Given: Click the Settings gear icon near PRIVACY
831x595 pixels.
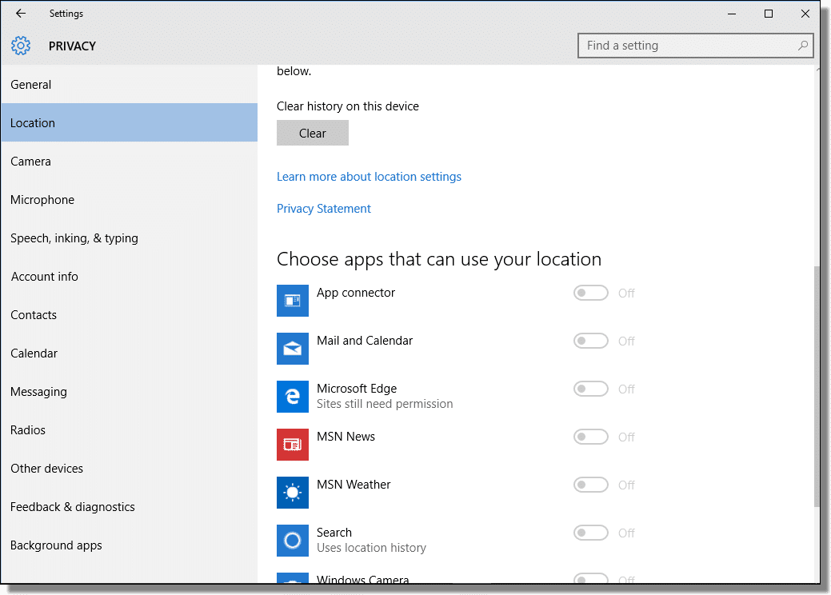Looking at the screenshot, I should click(x=21, y=46).
